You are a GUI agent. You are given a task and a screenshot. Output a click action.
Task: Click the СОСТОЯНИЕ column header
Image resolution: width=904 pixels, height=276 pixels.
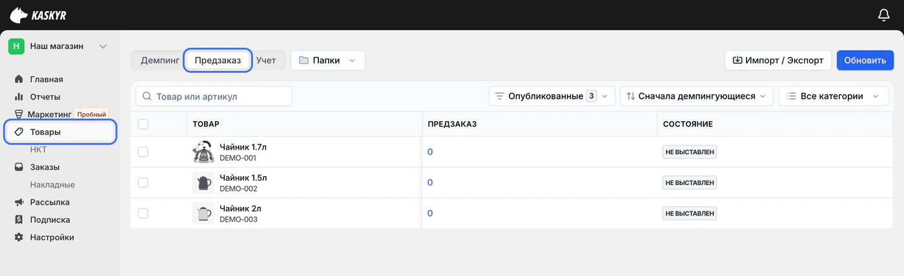688,124
